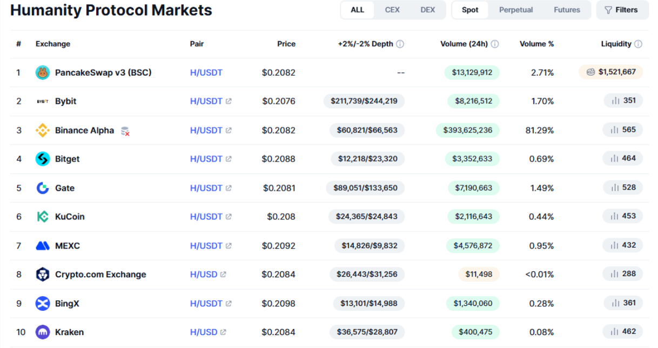
Task: Click the Bitget exchange logo
Action: 43,159
